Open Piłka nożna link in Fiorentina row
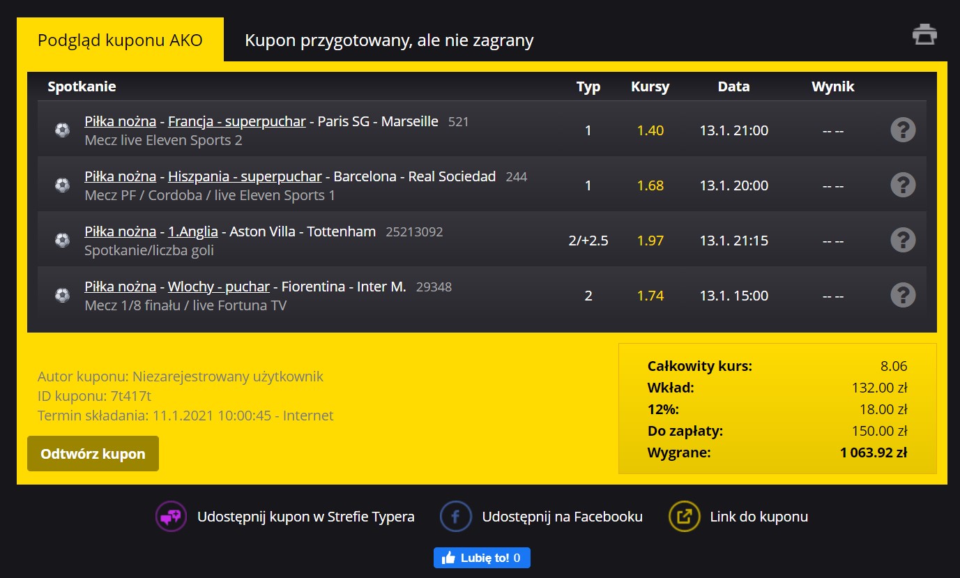This screenshot has height=578, width=960. click(x=121, y=287)
